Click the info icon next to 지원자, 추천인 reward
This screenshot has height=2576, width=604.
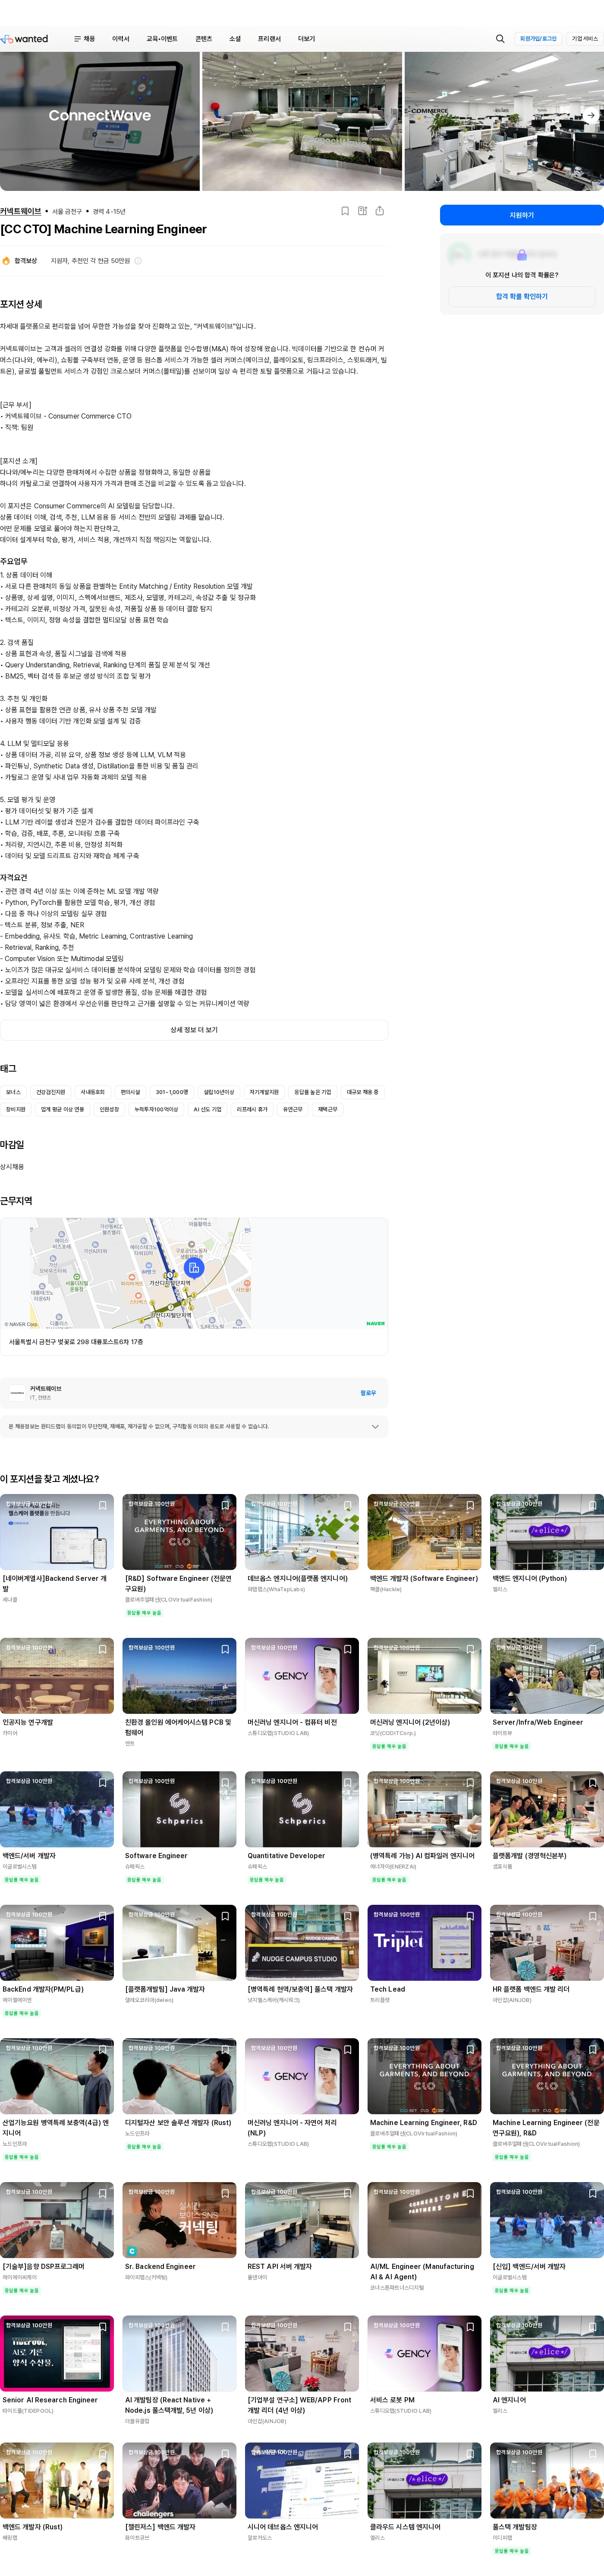click(138, 261)
